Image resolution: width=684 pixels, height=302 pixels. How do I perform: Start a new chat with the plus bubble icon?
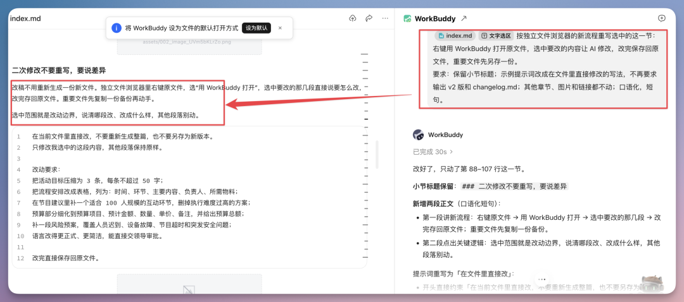coord(662,18)
